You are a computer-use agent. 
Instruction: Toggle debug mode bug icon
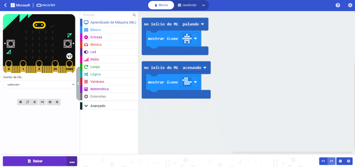click(34, 102)
